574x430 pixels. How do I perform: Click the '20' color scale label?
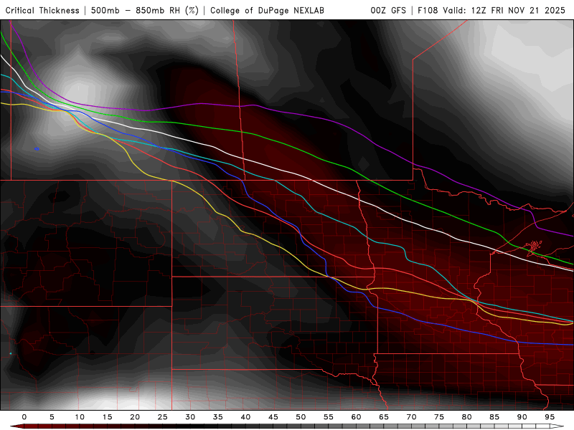point(135,417)
